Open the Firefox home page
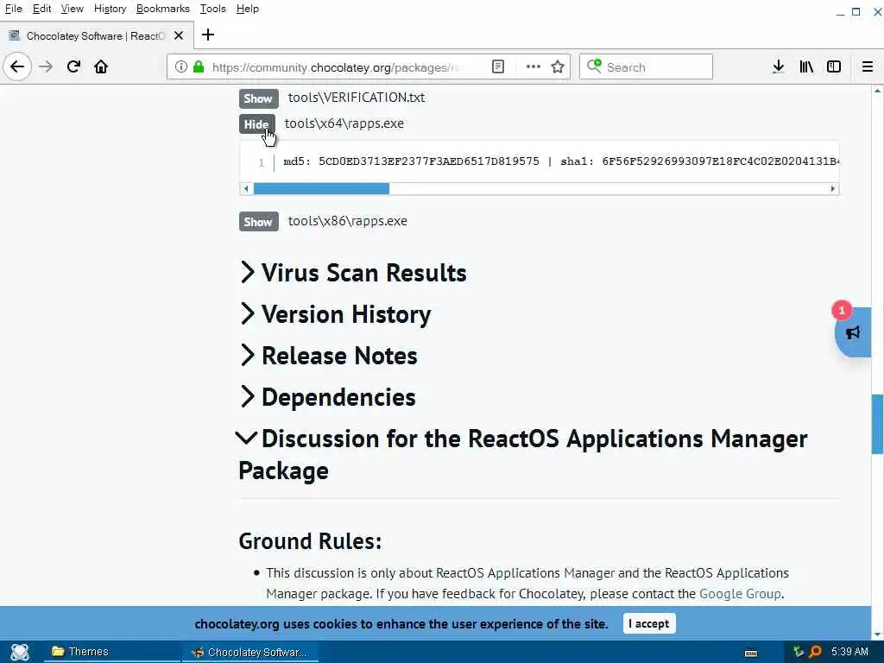Screen dimensions: 884x663 click(101, 67)
